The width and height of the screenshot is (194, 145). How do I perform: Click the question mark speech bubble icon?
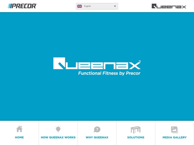97,130
